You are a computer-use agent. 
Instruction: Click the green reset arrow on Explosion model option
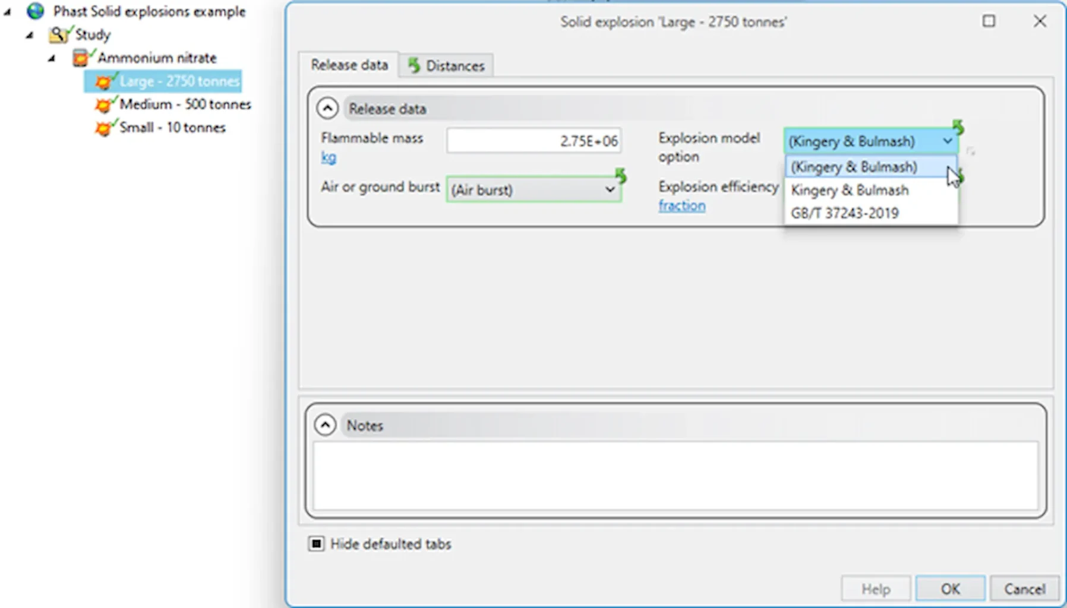[x=958, y=126]
